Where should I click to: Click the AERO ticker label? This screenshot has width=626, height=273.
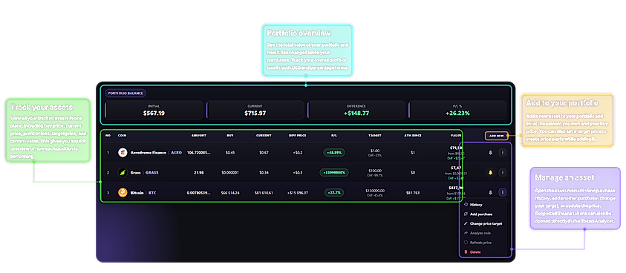[x=177, y=153]
